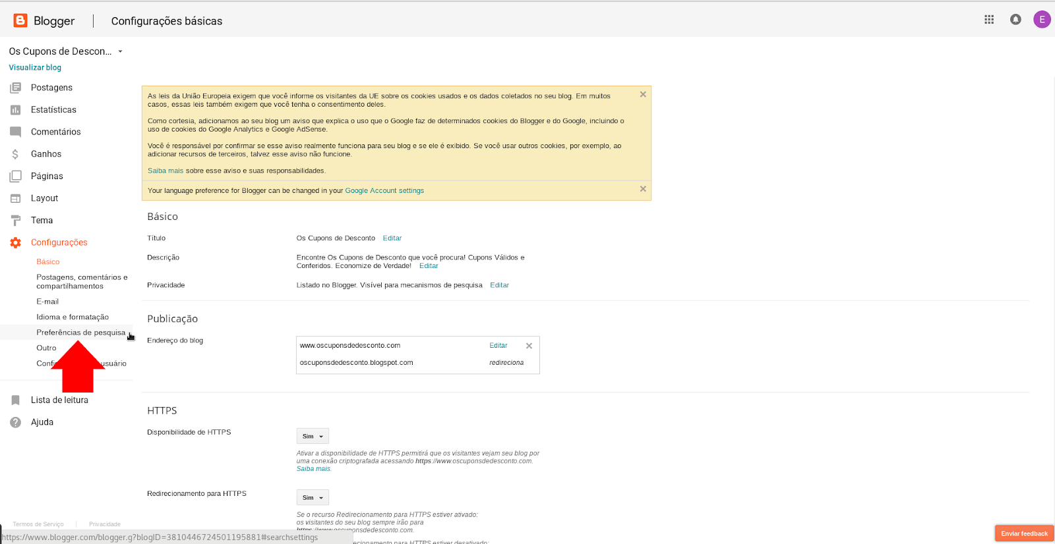Viewport: 1055px width, 544px height.
Task: Edit the Privacidade setting
Action: coord(499,285)
